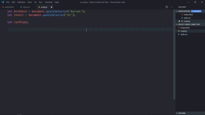205x115 pixels.
Task: Open style.css under Open Editors
Action: coord(187,18)
